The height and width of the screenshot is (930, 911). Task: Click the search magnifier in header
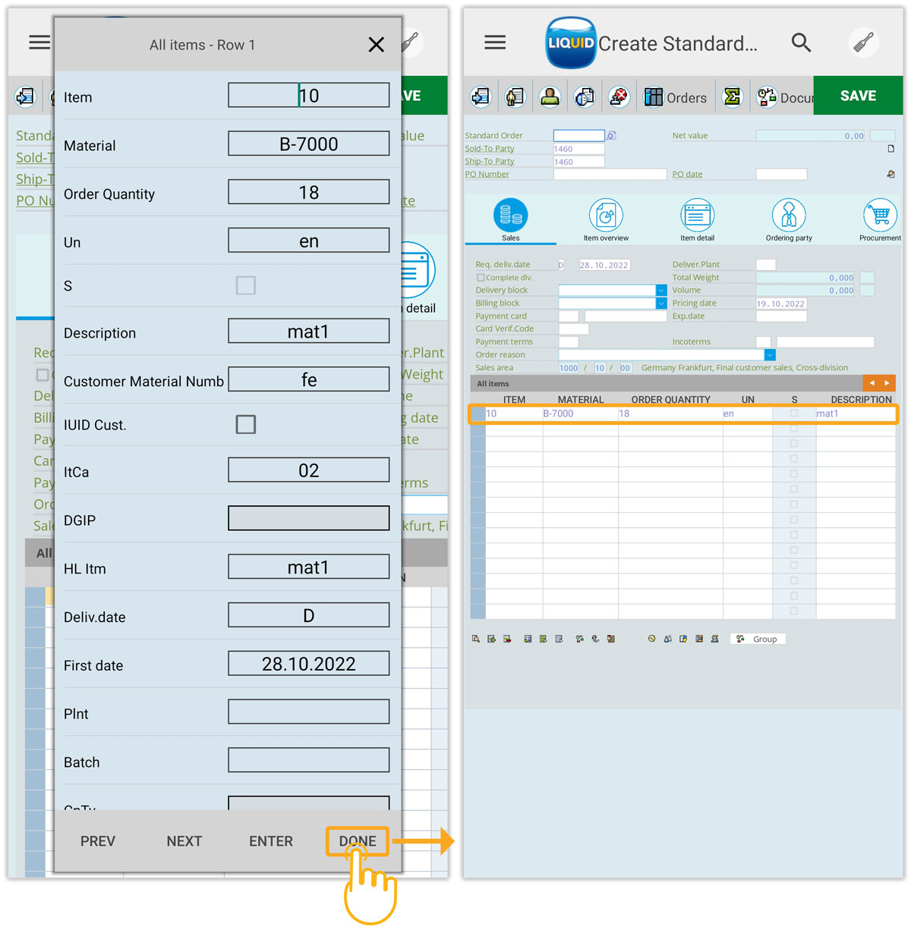[x=801, y=43]
